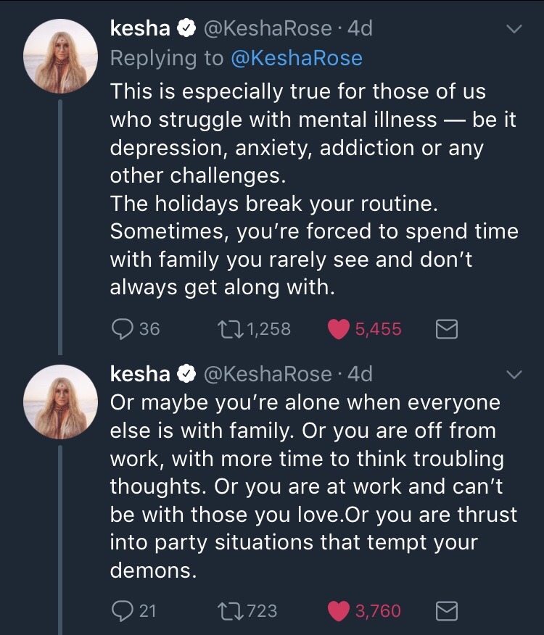This screenshot has height=635, width=544.
Task: Open options chevron on first tweet
Action: coord(514,30)
